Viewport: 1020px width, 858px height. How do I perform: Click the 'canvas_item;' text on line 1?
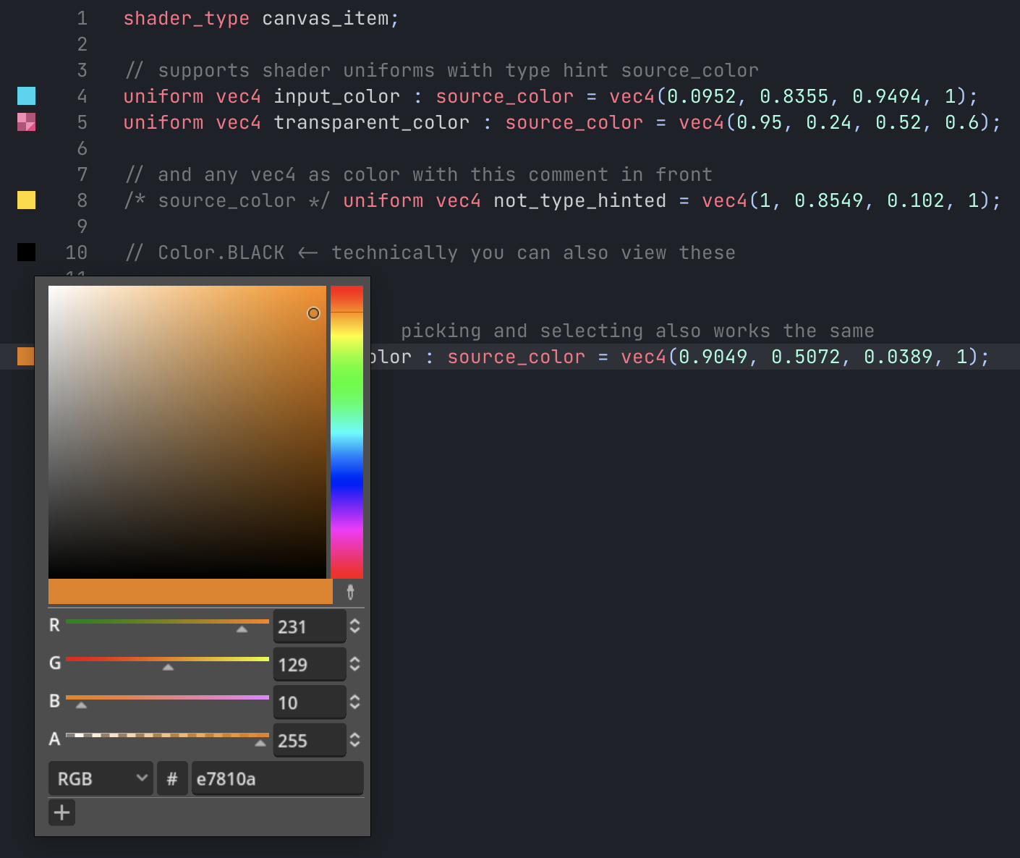[331, 18]
